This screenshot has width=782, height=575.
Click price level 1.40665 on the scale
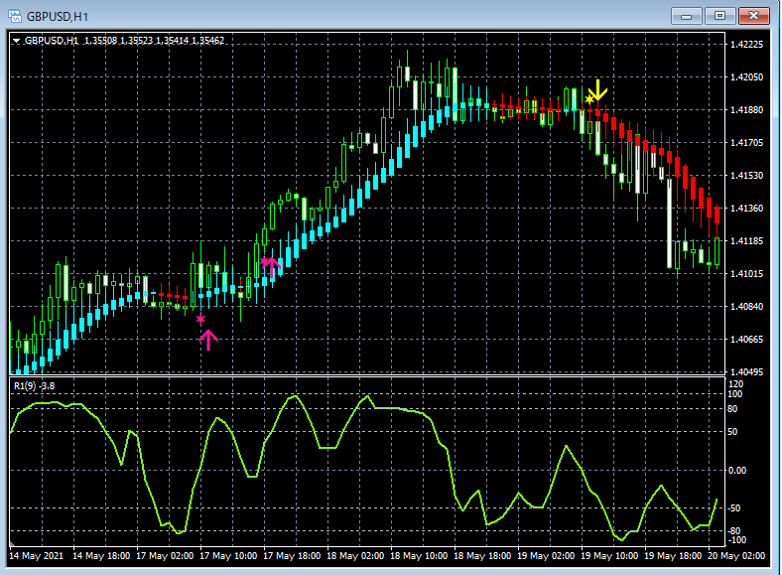(x=746, y=340)
